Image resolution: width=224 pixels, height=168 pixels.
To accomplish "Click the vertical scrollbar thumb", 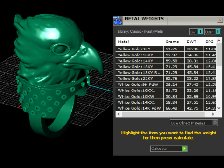I will click(219, 55).
